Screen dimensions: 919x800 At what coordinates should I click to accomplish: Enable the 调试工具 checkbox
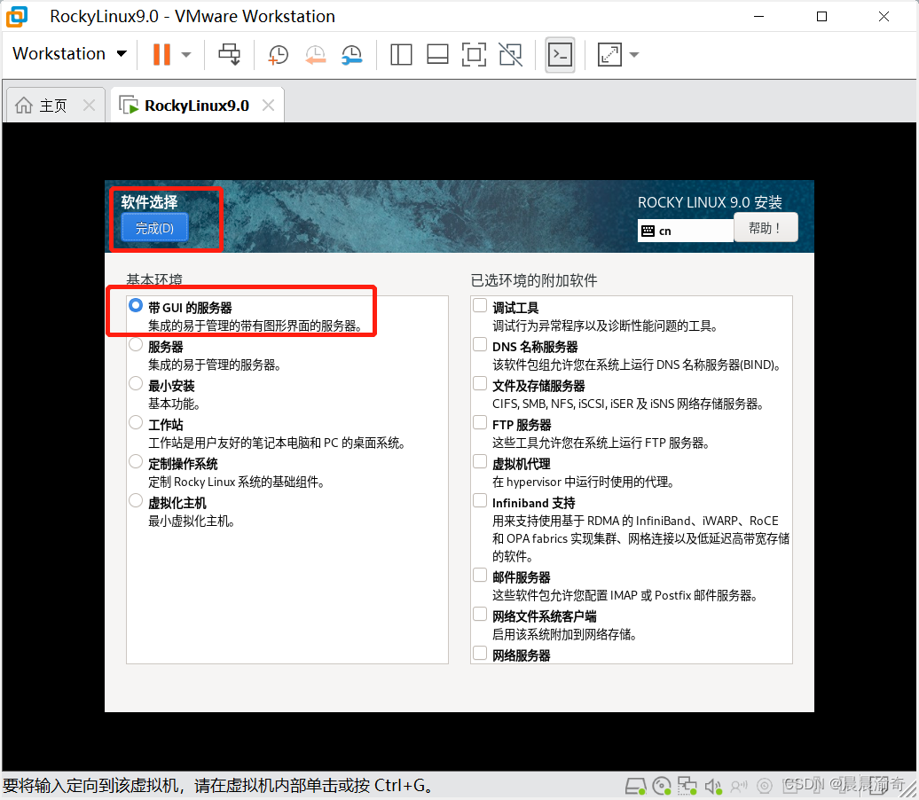[x=480, y=305]
